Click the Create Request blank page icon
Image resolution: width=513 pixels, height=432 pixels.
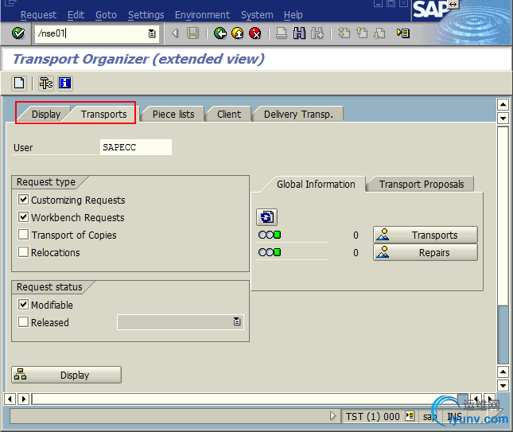pyautogui.click(x=19, y=83)
